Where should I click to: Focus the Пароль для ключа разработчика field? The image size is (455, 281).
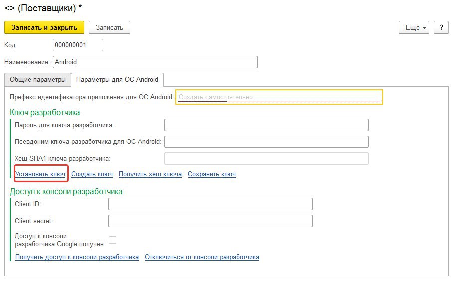266,125
